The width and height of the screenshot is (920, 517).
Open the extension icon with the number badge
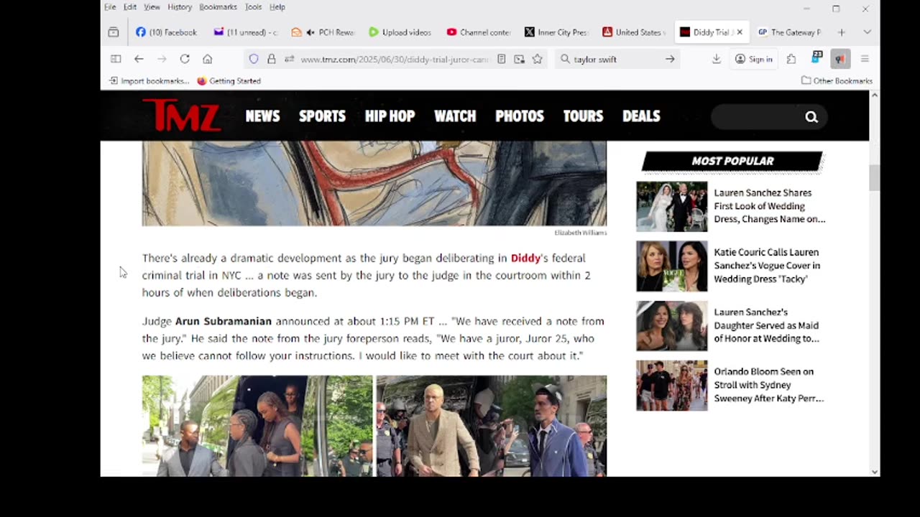pos(816,58)
